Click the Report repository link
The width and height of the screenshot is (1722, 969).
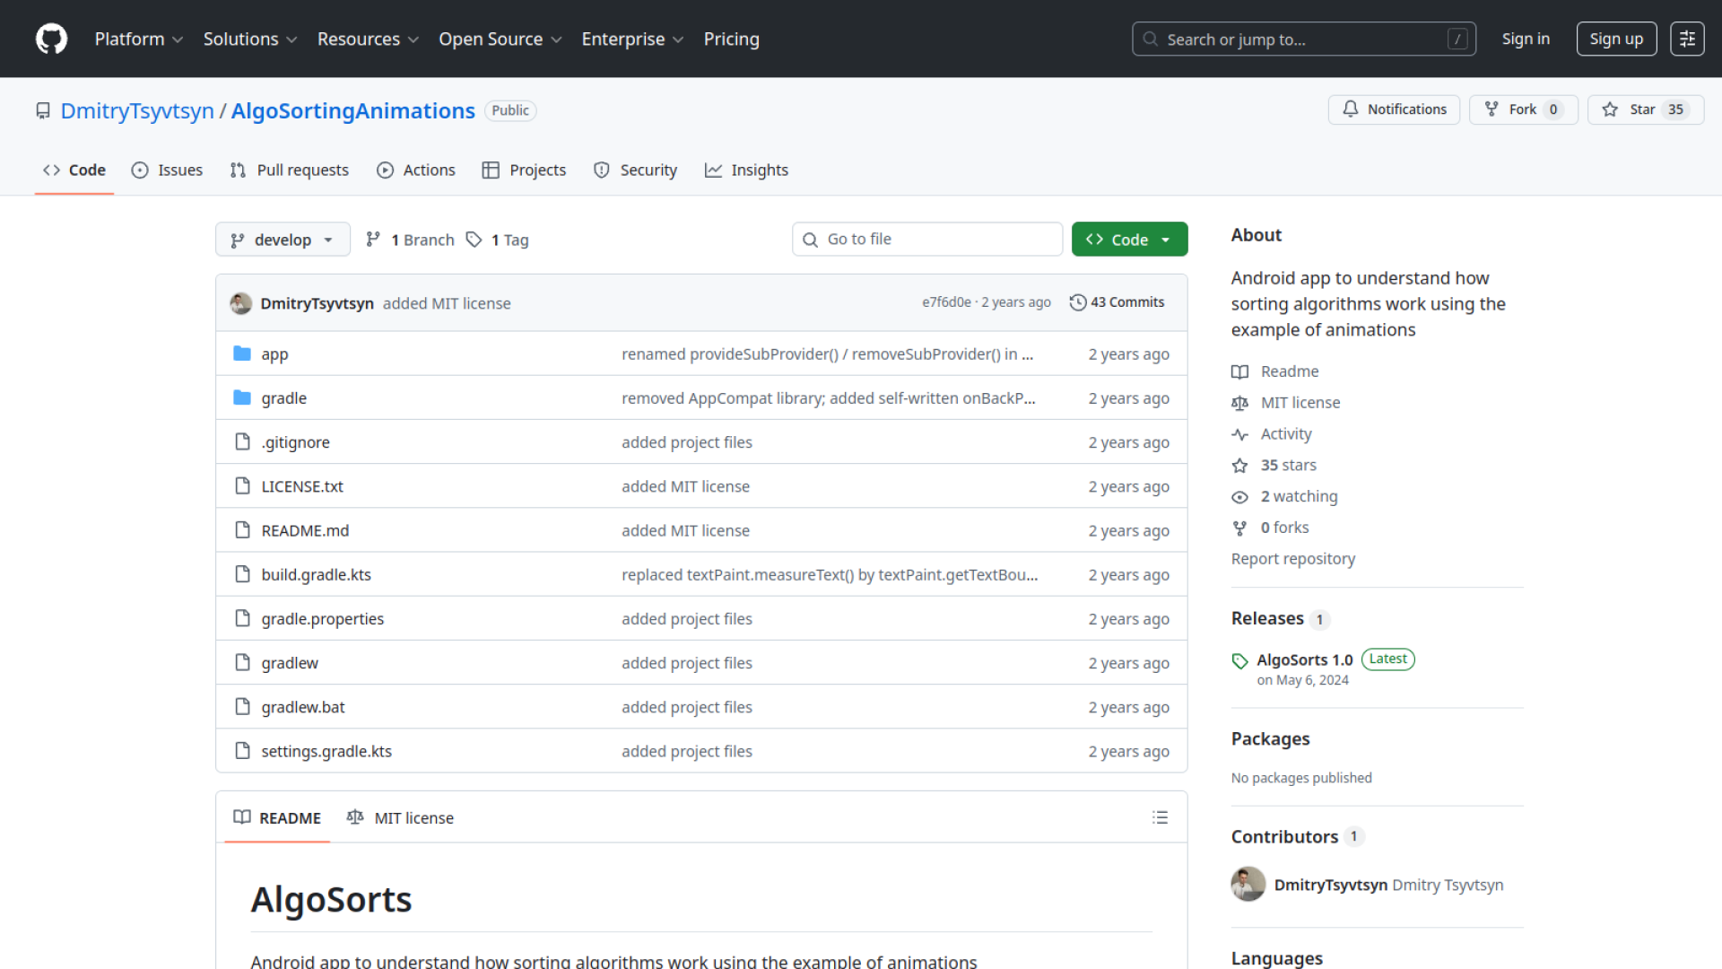click(1293, 559)
